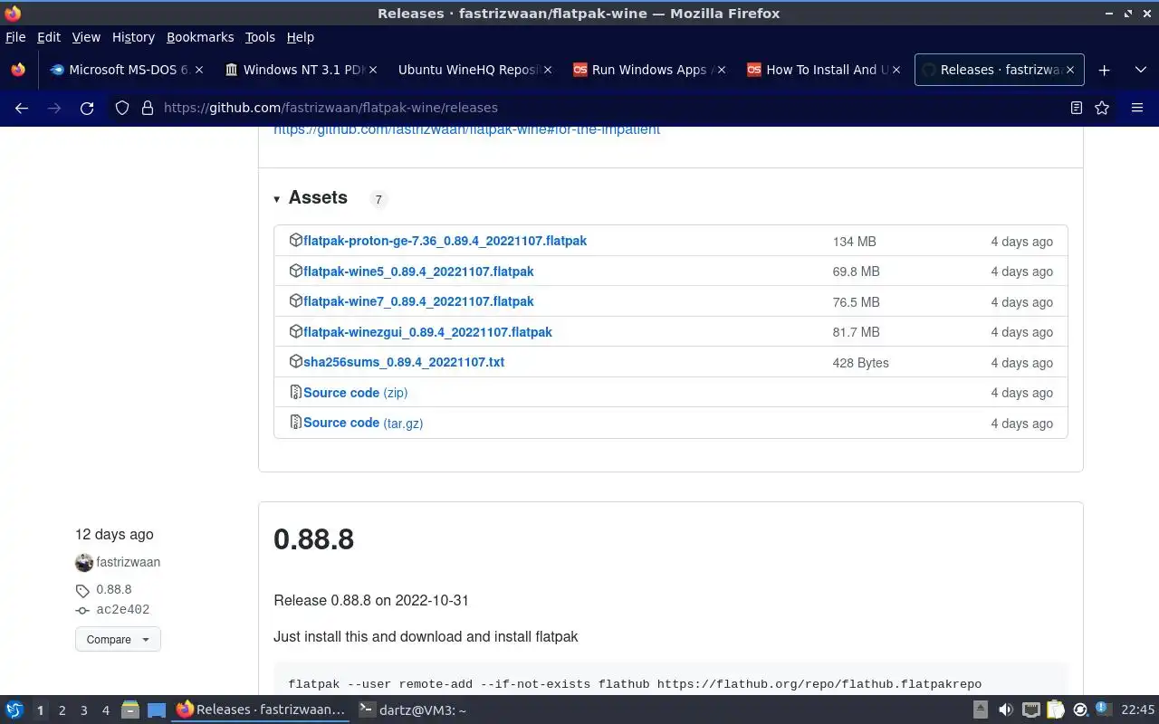Open the File menu

point(15,37)
